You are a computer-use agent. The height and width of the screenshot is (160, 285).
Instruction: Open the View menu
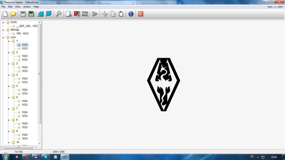[18, 7]
